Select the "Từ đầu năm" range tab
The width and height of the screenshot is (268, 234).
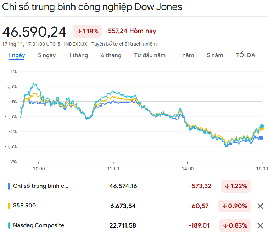(x=150, y=55)
